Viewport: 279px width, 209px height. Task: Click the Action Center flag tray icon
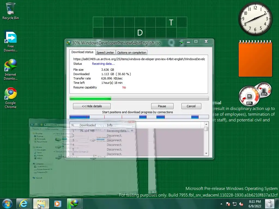click(228, 204)
